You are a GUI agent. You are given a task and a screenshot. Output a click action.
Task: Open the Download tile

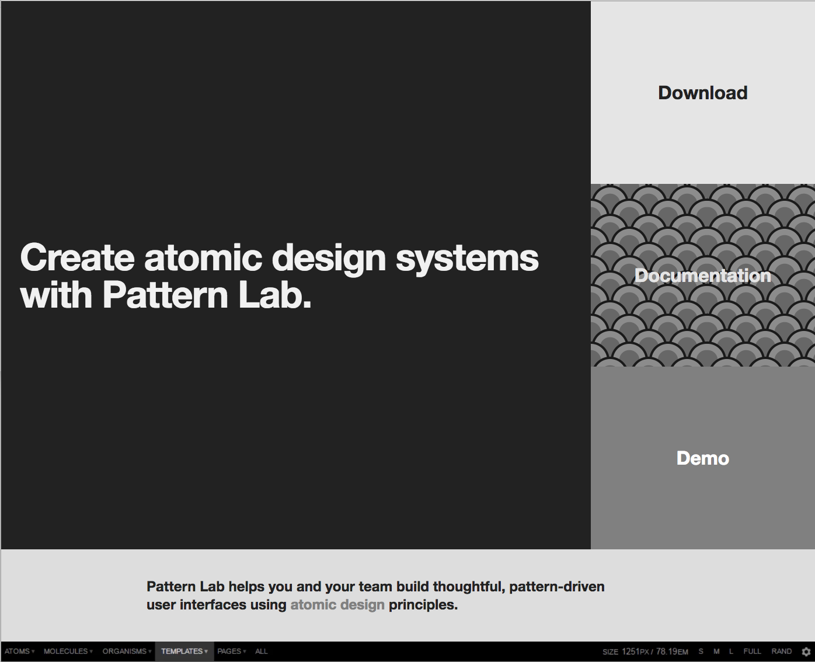point(703,93)
